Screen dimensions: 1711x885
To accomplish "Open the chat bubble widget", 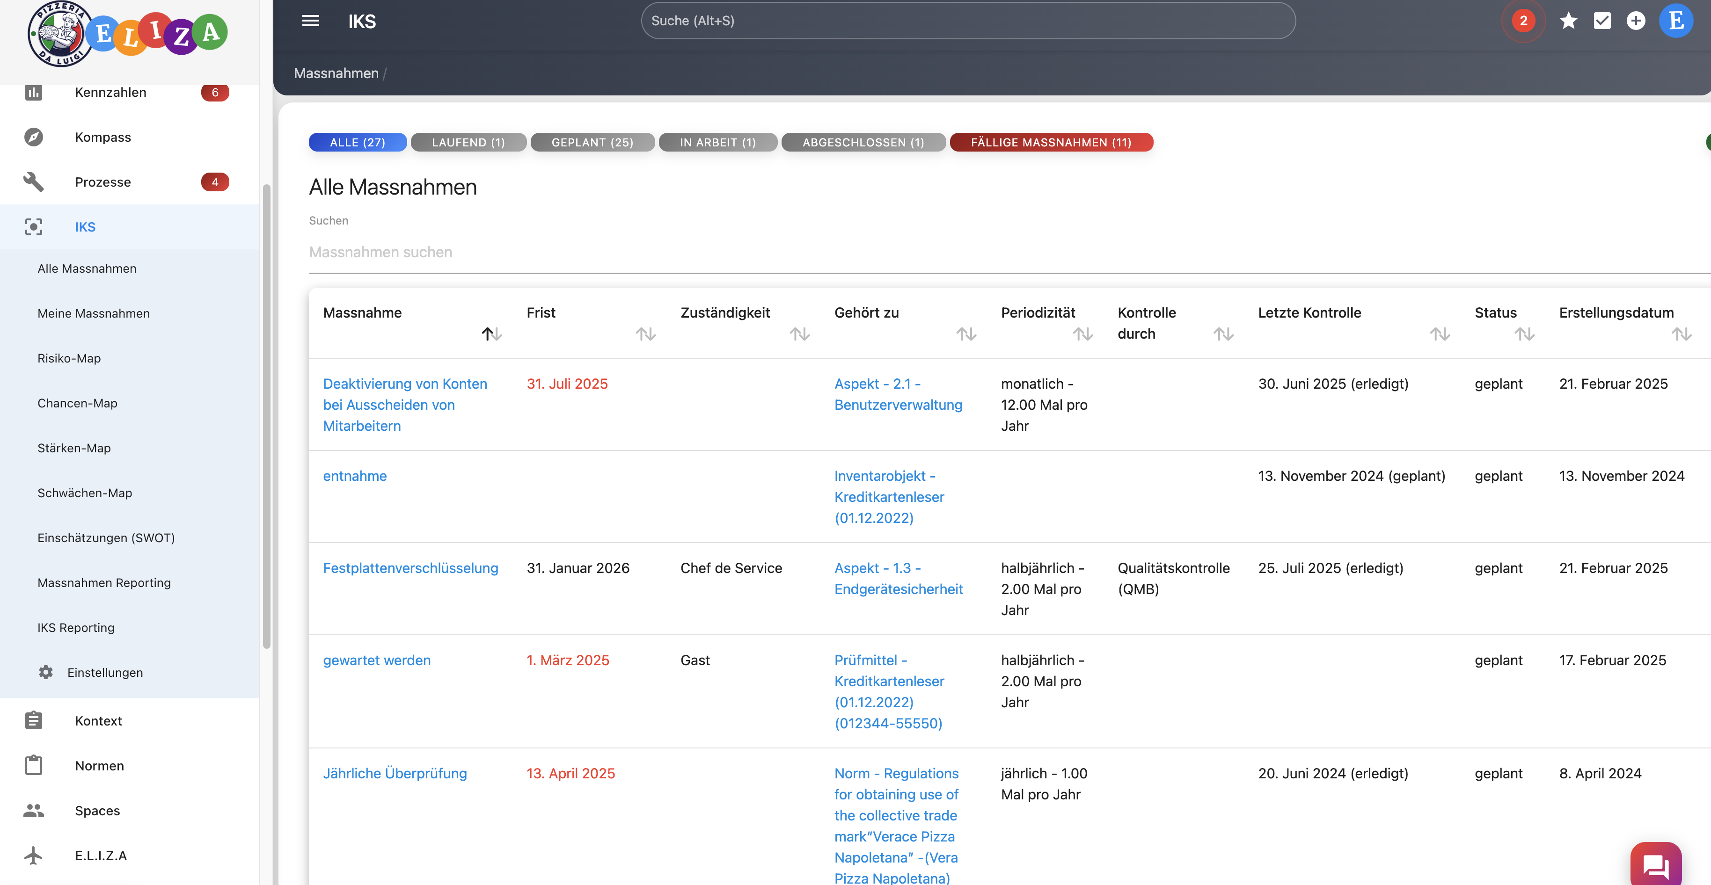I will pos(1655,865).
